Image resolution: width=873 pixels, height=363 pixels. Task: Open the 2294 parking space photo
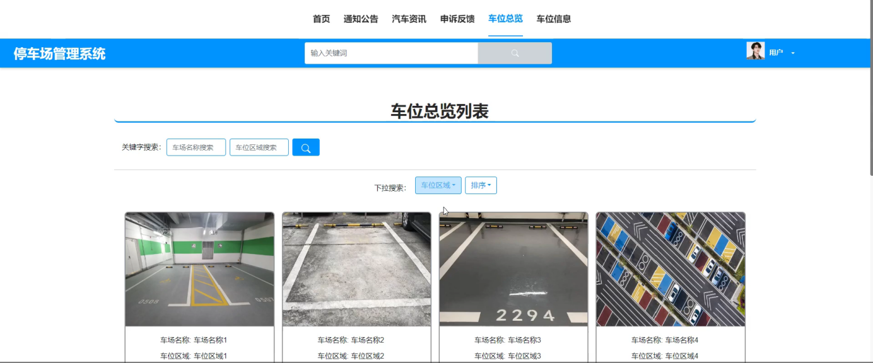[x=513, y=269]
